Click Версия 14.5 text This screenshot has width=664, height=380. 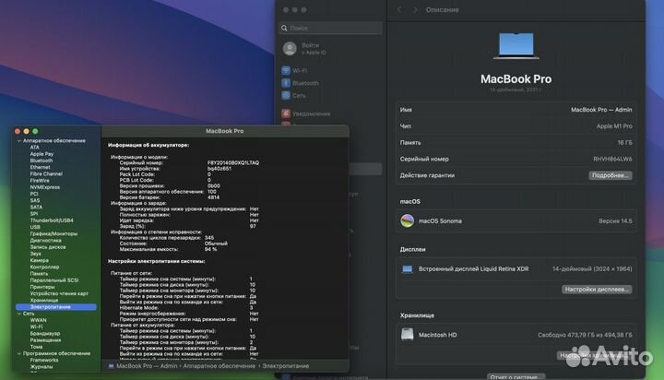point(615,220)
